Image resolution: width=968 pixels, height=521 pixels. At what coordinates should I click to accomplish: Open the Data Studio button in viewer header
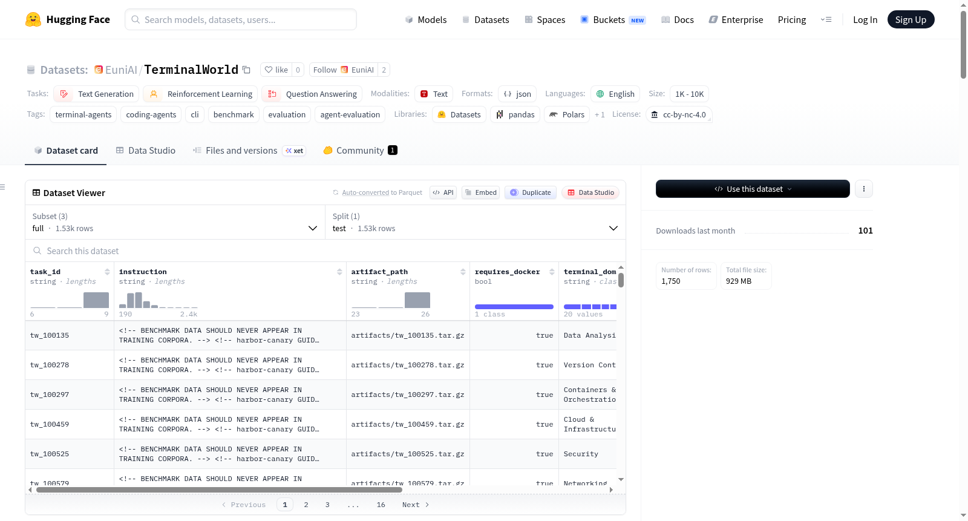coord(590,192)
